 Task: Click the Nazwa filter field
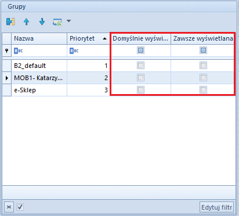click(x=39, y=51)
